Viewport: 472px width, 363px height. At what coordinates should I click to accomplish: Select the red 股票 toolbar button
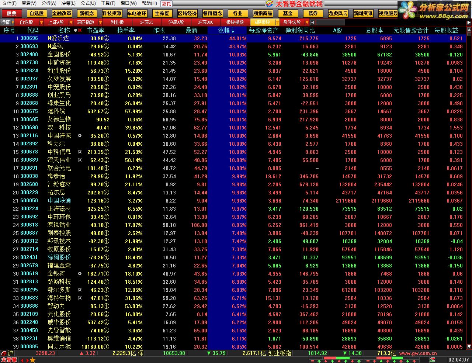11,13
